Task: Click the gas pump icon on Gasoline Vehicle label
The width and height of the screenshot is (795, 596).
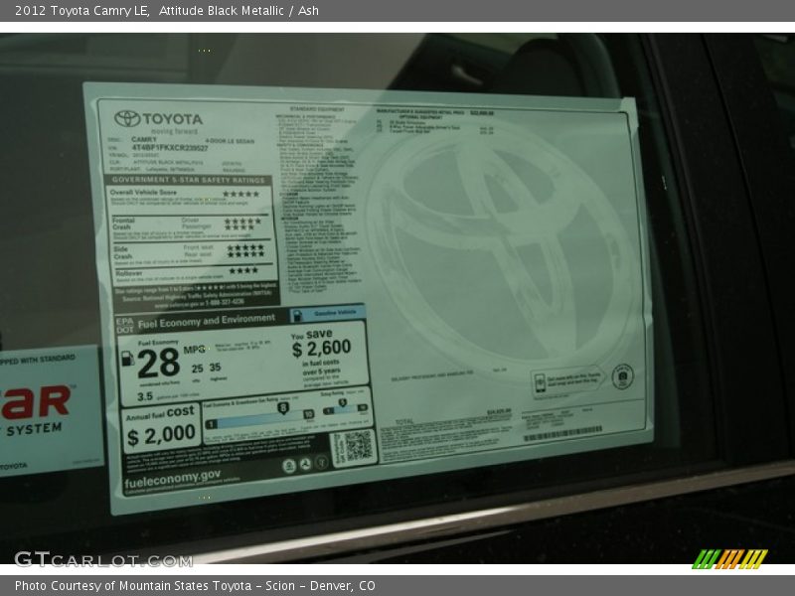Action: [x=296, y=314]
